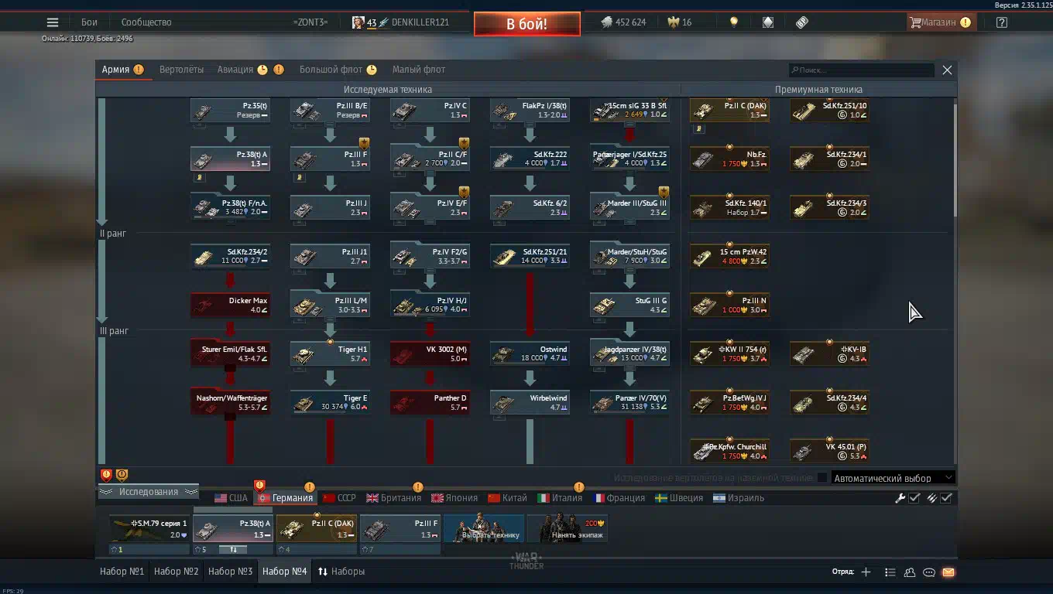The image size is (1053, 594).
Task: Select the Италия nation tab
Action: point(560,498)
